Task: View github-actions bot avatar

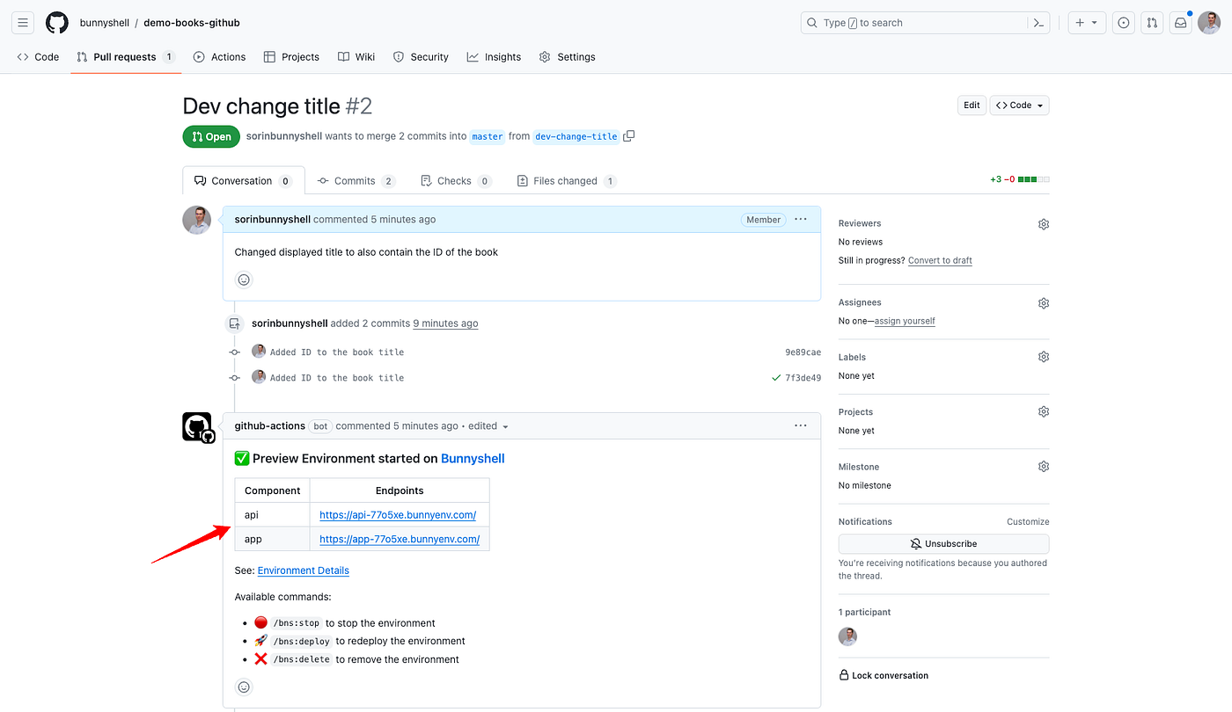Action: (198, 427)
